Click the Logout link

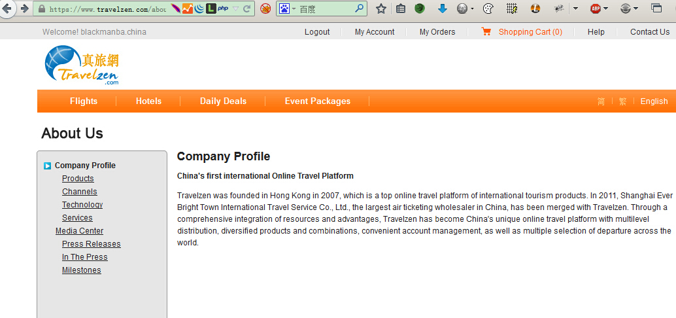(x=317, y=32)
